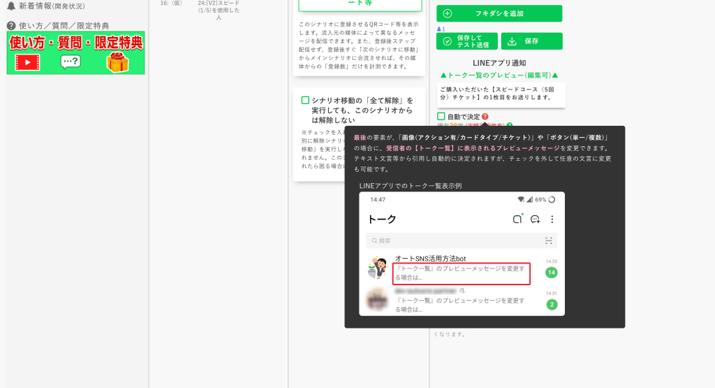Viewport: 715px width, 388px height.
Task: Click plus icon on フキダシを追加
Action: [x=448, y=13]
